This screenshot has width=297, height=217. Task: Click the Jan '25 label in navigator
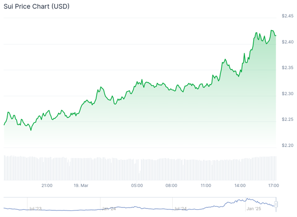click(x=254, y=208)
